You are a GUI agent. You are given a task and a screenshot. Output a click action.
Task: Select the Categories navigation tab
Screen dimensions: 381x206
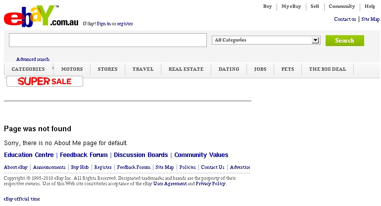tap(28, 69)
